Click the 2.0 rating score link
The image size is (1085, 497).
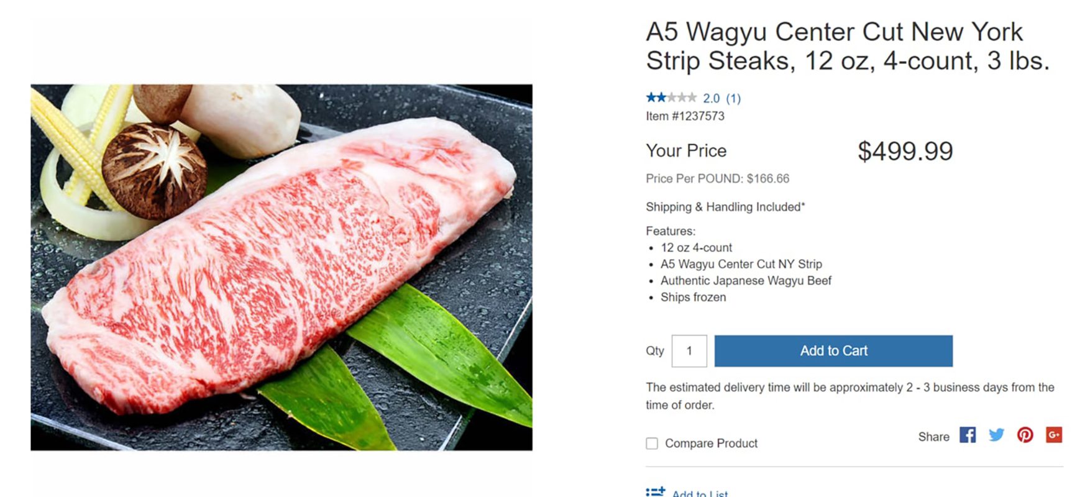[711, 98]
